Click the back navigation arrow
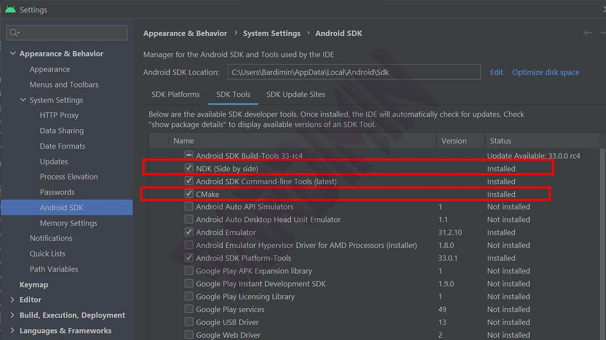The height and width of the screenshot is (340, 606). click(x=587, y=33)
